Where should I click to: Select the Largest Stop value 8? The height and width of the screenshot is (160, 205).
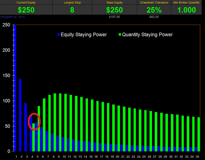click(72, 10)
